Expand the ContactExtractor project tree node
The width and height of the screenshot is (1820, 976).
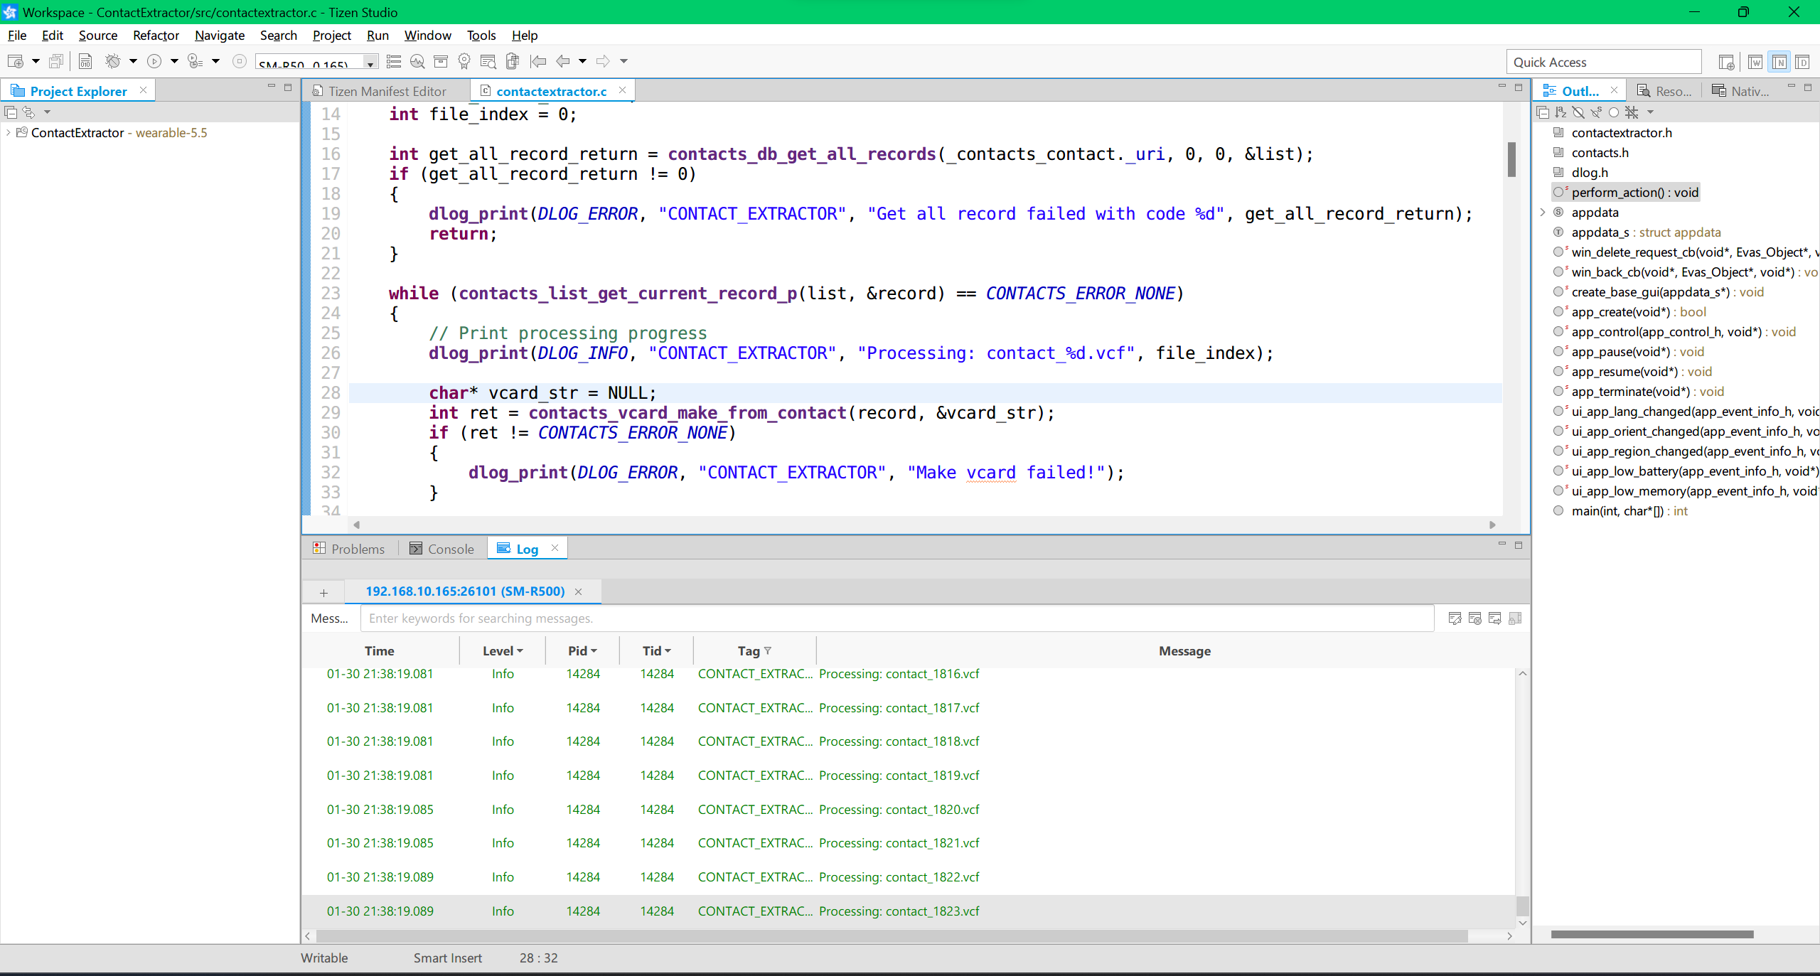coord(8,133)
